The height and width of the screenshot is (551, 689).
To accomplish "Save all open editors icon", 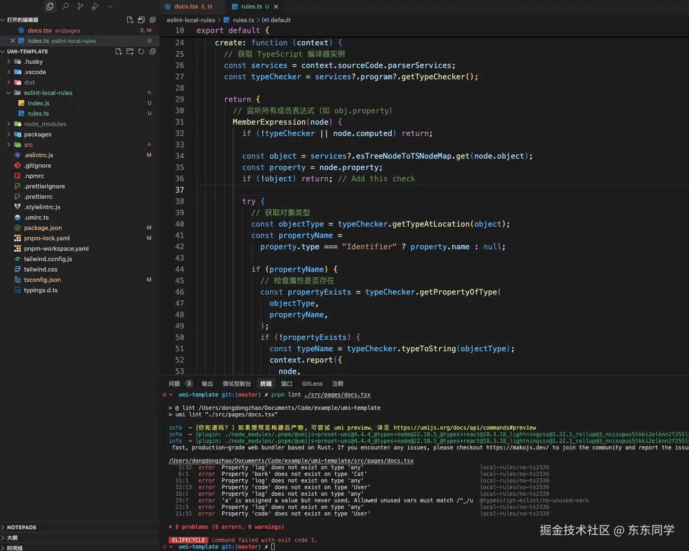I will [141, 20].
